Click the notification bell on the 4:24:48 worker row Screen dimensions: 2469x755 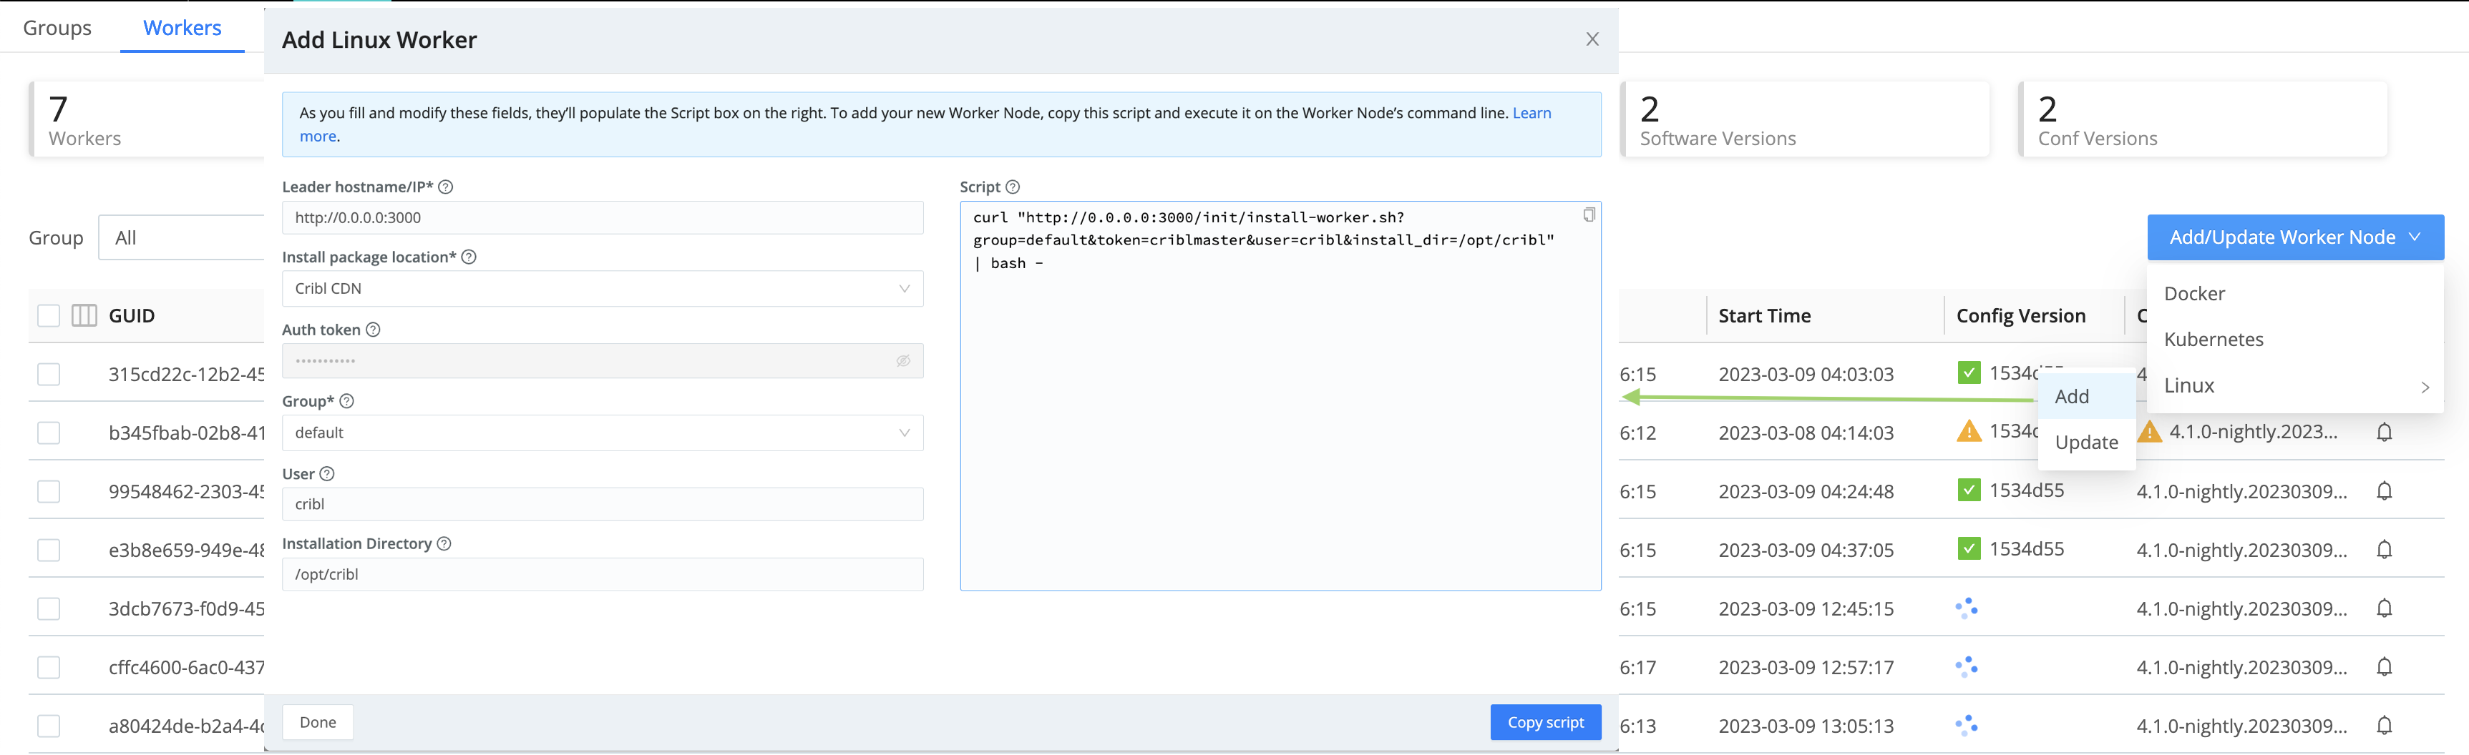[x=2385, y=490]
